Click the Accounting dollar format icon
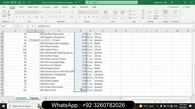The height and width of the screenshot is (109, 195). [x=80, y=17]
